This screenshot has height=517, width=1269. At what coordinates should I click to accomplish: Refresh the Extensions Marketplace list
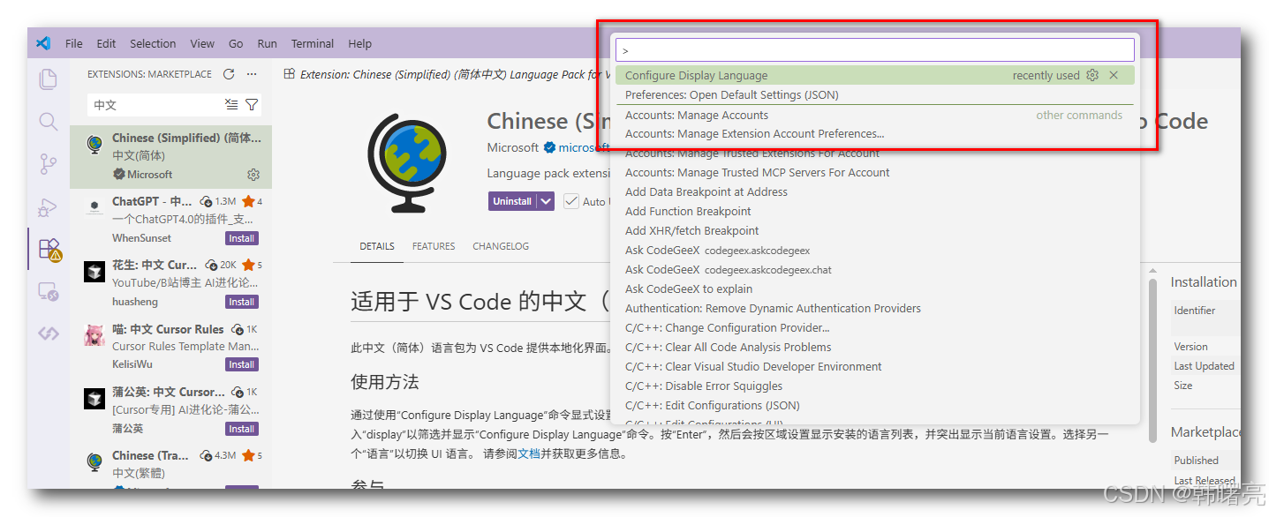pos(229,74)
